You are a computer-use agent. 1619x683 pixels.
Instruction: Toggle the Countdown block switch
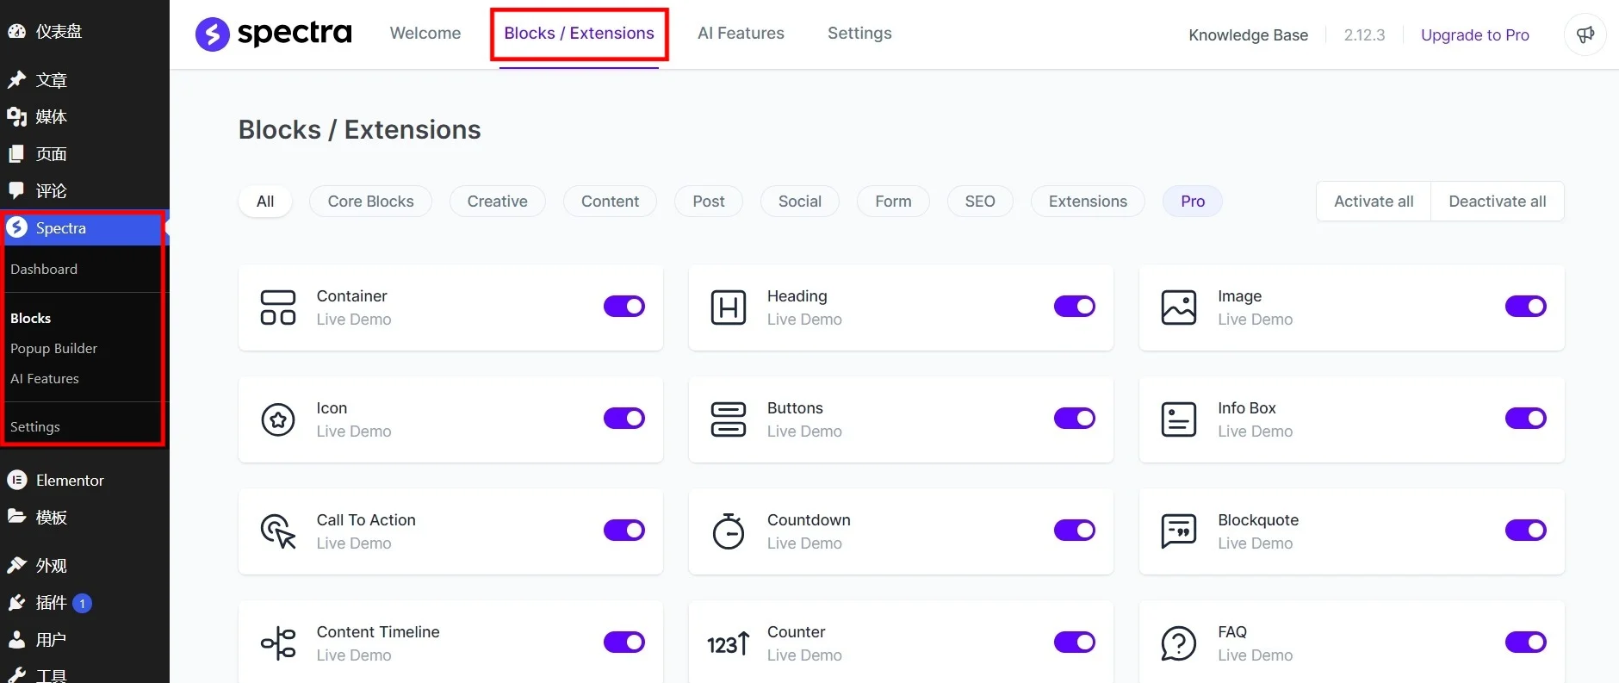click(x=1075, y=531)
